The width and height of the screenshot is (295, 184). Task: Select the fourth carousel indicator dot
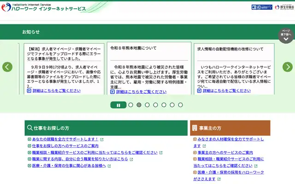click(155, 105)
